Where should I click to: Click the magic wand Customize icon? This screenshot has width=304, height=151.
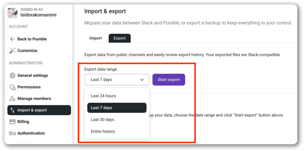[x=12, y=51]
